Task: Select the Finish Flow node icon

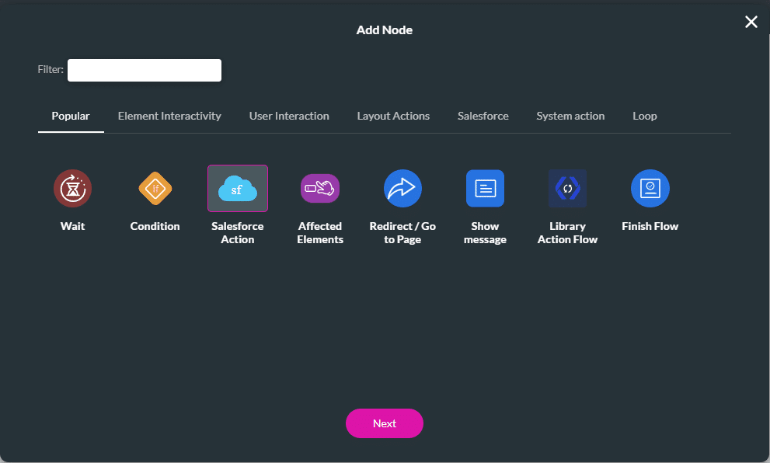Action: pos(650,188)
